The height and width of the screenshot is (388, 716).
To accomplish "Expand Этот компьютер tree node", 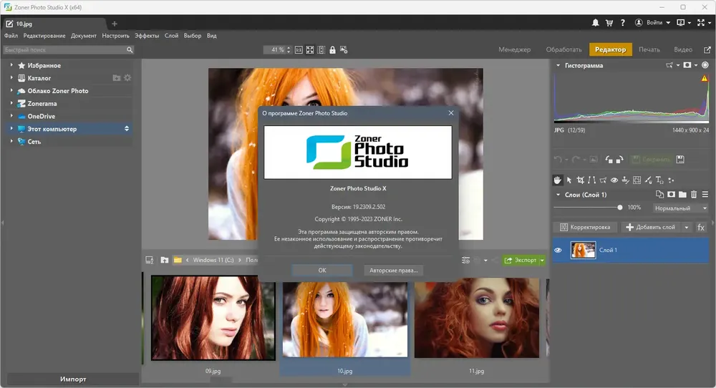I will (11, 129).
